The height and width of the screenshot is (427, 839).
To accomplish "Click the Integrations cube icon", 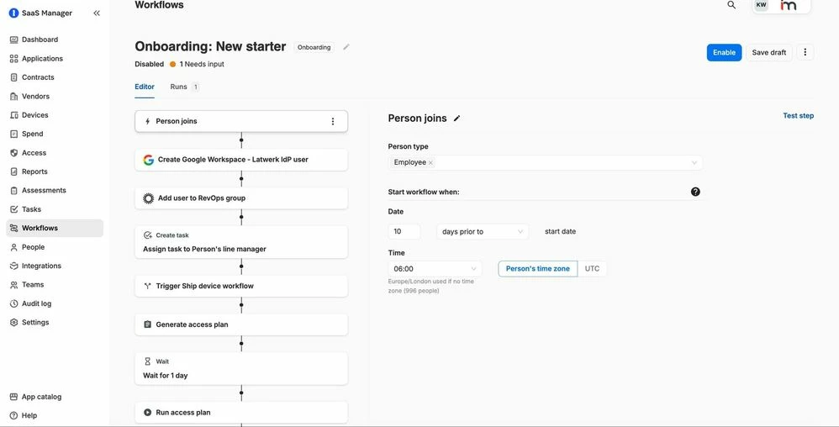I will click(x=14, y=266).
